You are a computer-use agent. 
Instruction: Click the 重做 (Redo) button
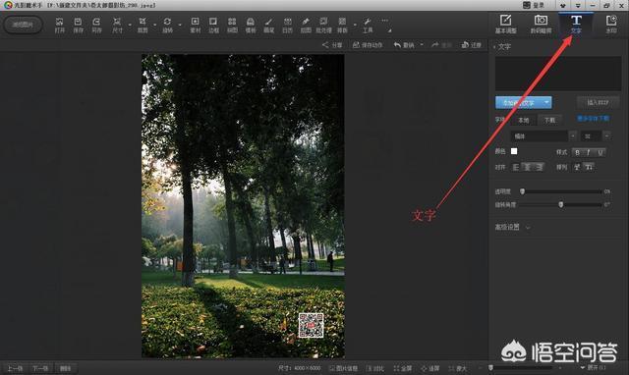tap(441, 45)
